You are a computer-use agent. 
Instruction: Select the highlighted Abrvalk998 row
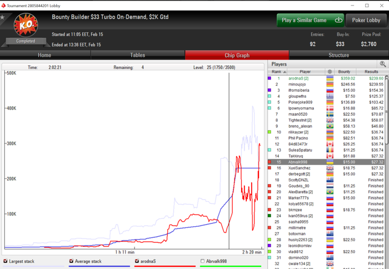326,162
